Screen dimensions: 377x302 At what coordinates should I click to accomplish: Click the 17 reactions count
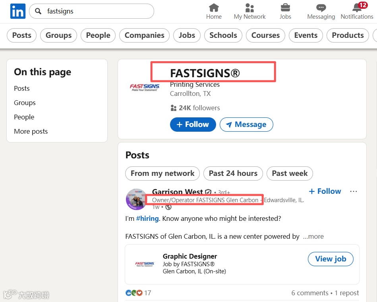[148, 293]
